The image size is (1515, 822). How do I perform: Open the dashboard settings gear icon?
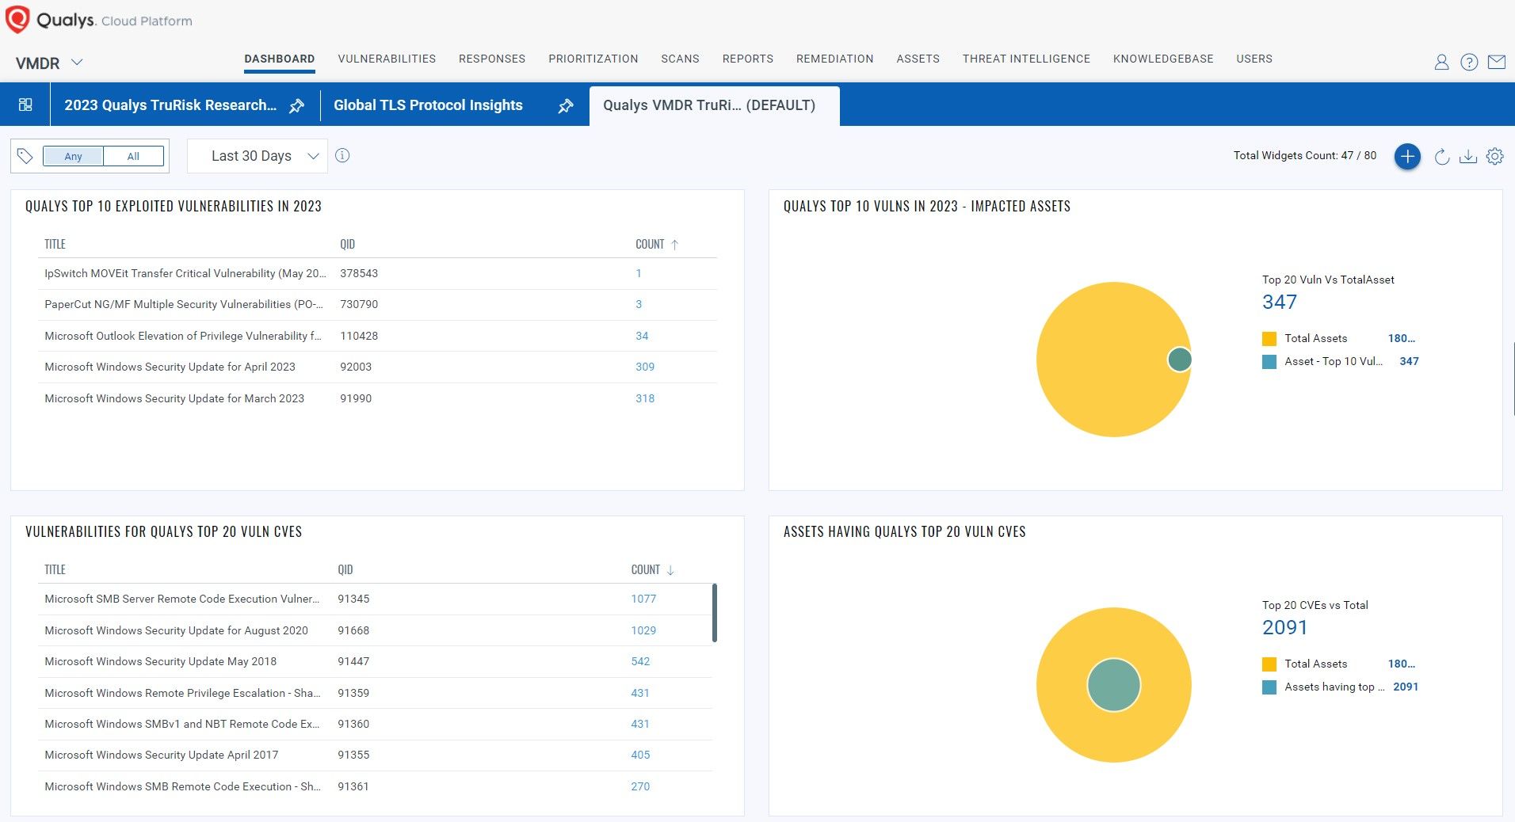(1495, 156)
